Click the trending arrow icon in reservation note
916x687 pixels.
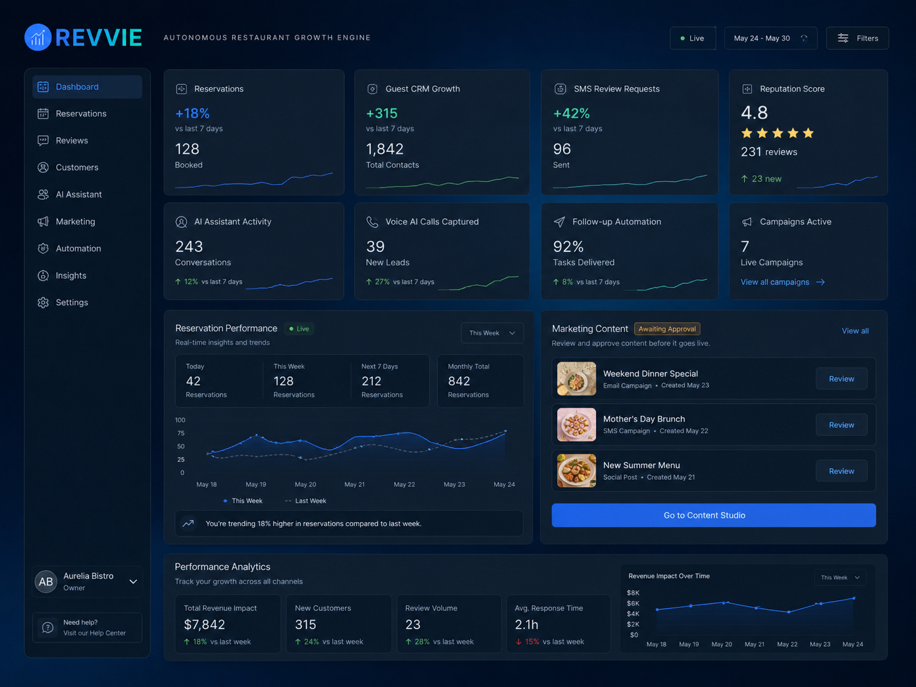click(x=189, y=524)
